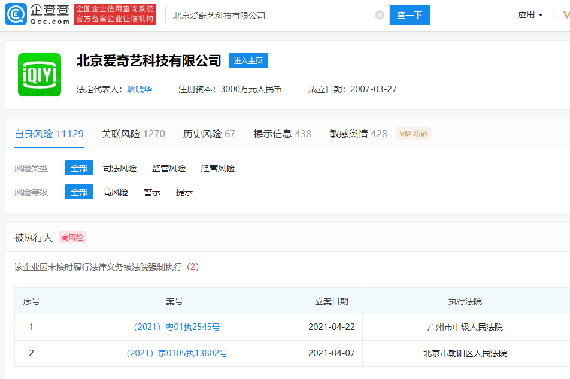The width and height of the screenshot is (570, 379).
Task: Open legal representative 耿晓华 link
Action: pyautogui.click(x=140, y=89)
